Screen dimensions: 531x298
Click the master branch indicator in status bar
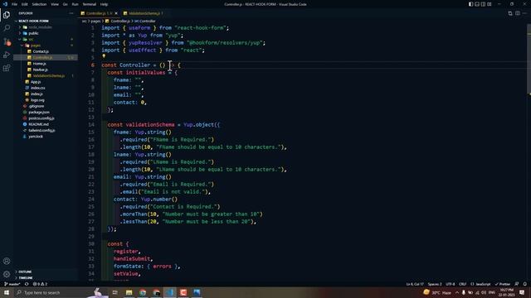[12, 284]
